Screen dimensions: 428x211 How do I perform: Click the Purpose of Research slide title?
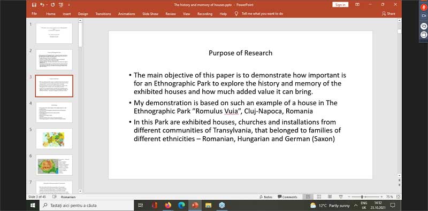click(240, 53)
